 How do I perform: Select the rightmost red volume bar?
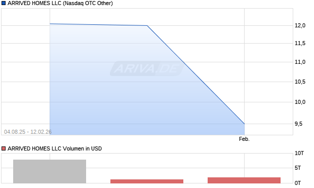click(x=244, y=180)
